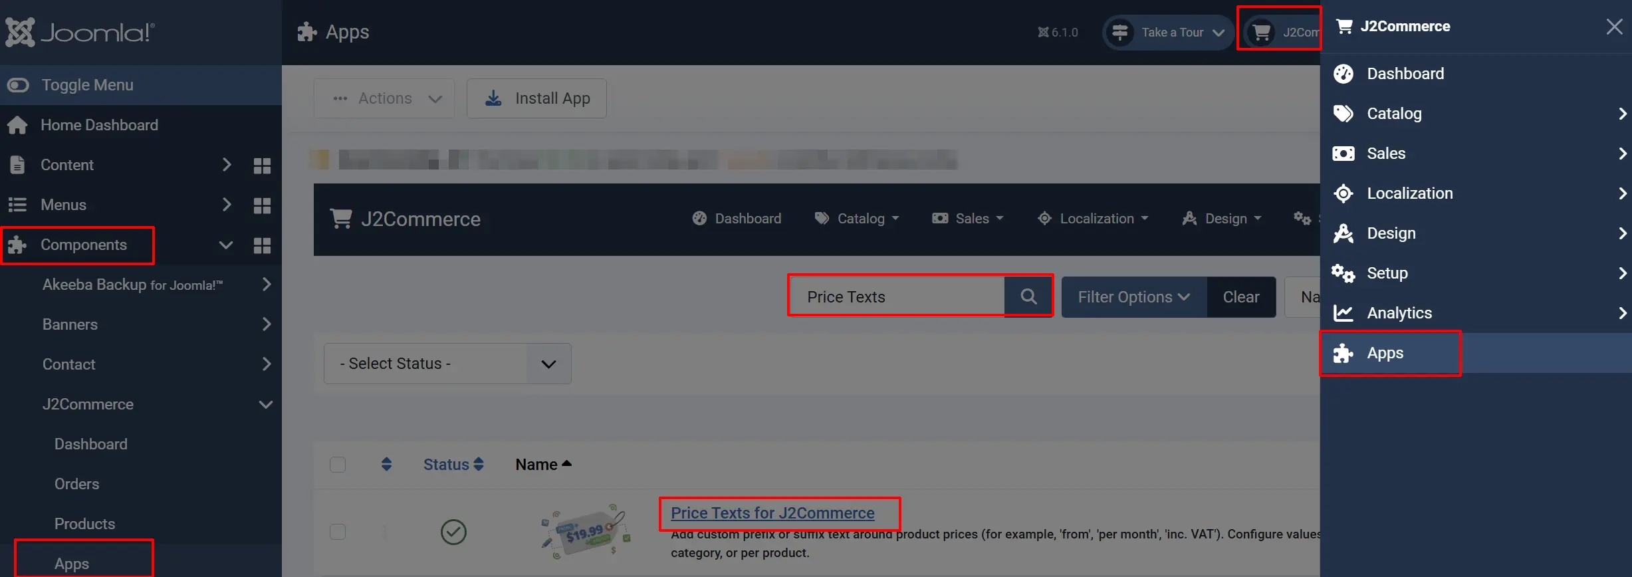This screenshot has width=1632, height=577.
Task: Click the search magnifier button
Action: (x=1028, y=296)
